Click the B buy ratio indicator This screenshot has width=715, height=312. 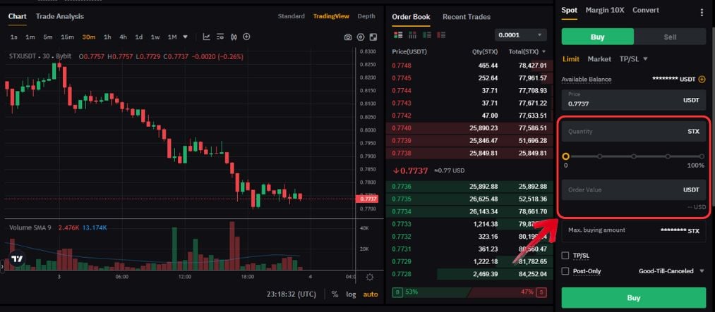coord(397,292)
